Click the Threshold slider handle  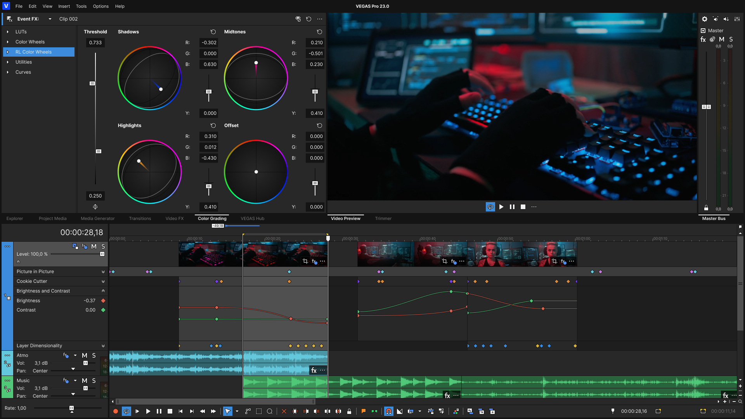[92, 83]
